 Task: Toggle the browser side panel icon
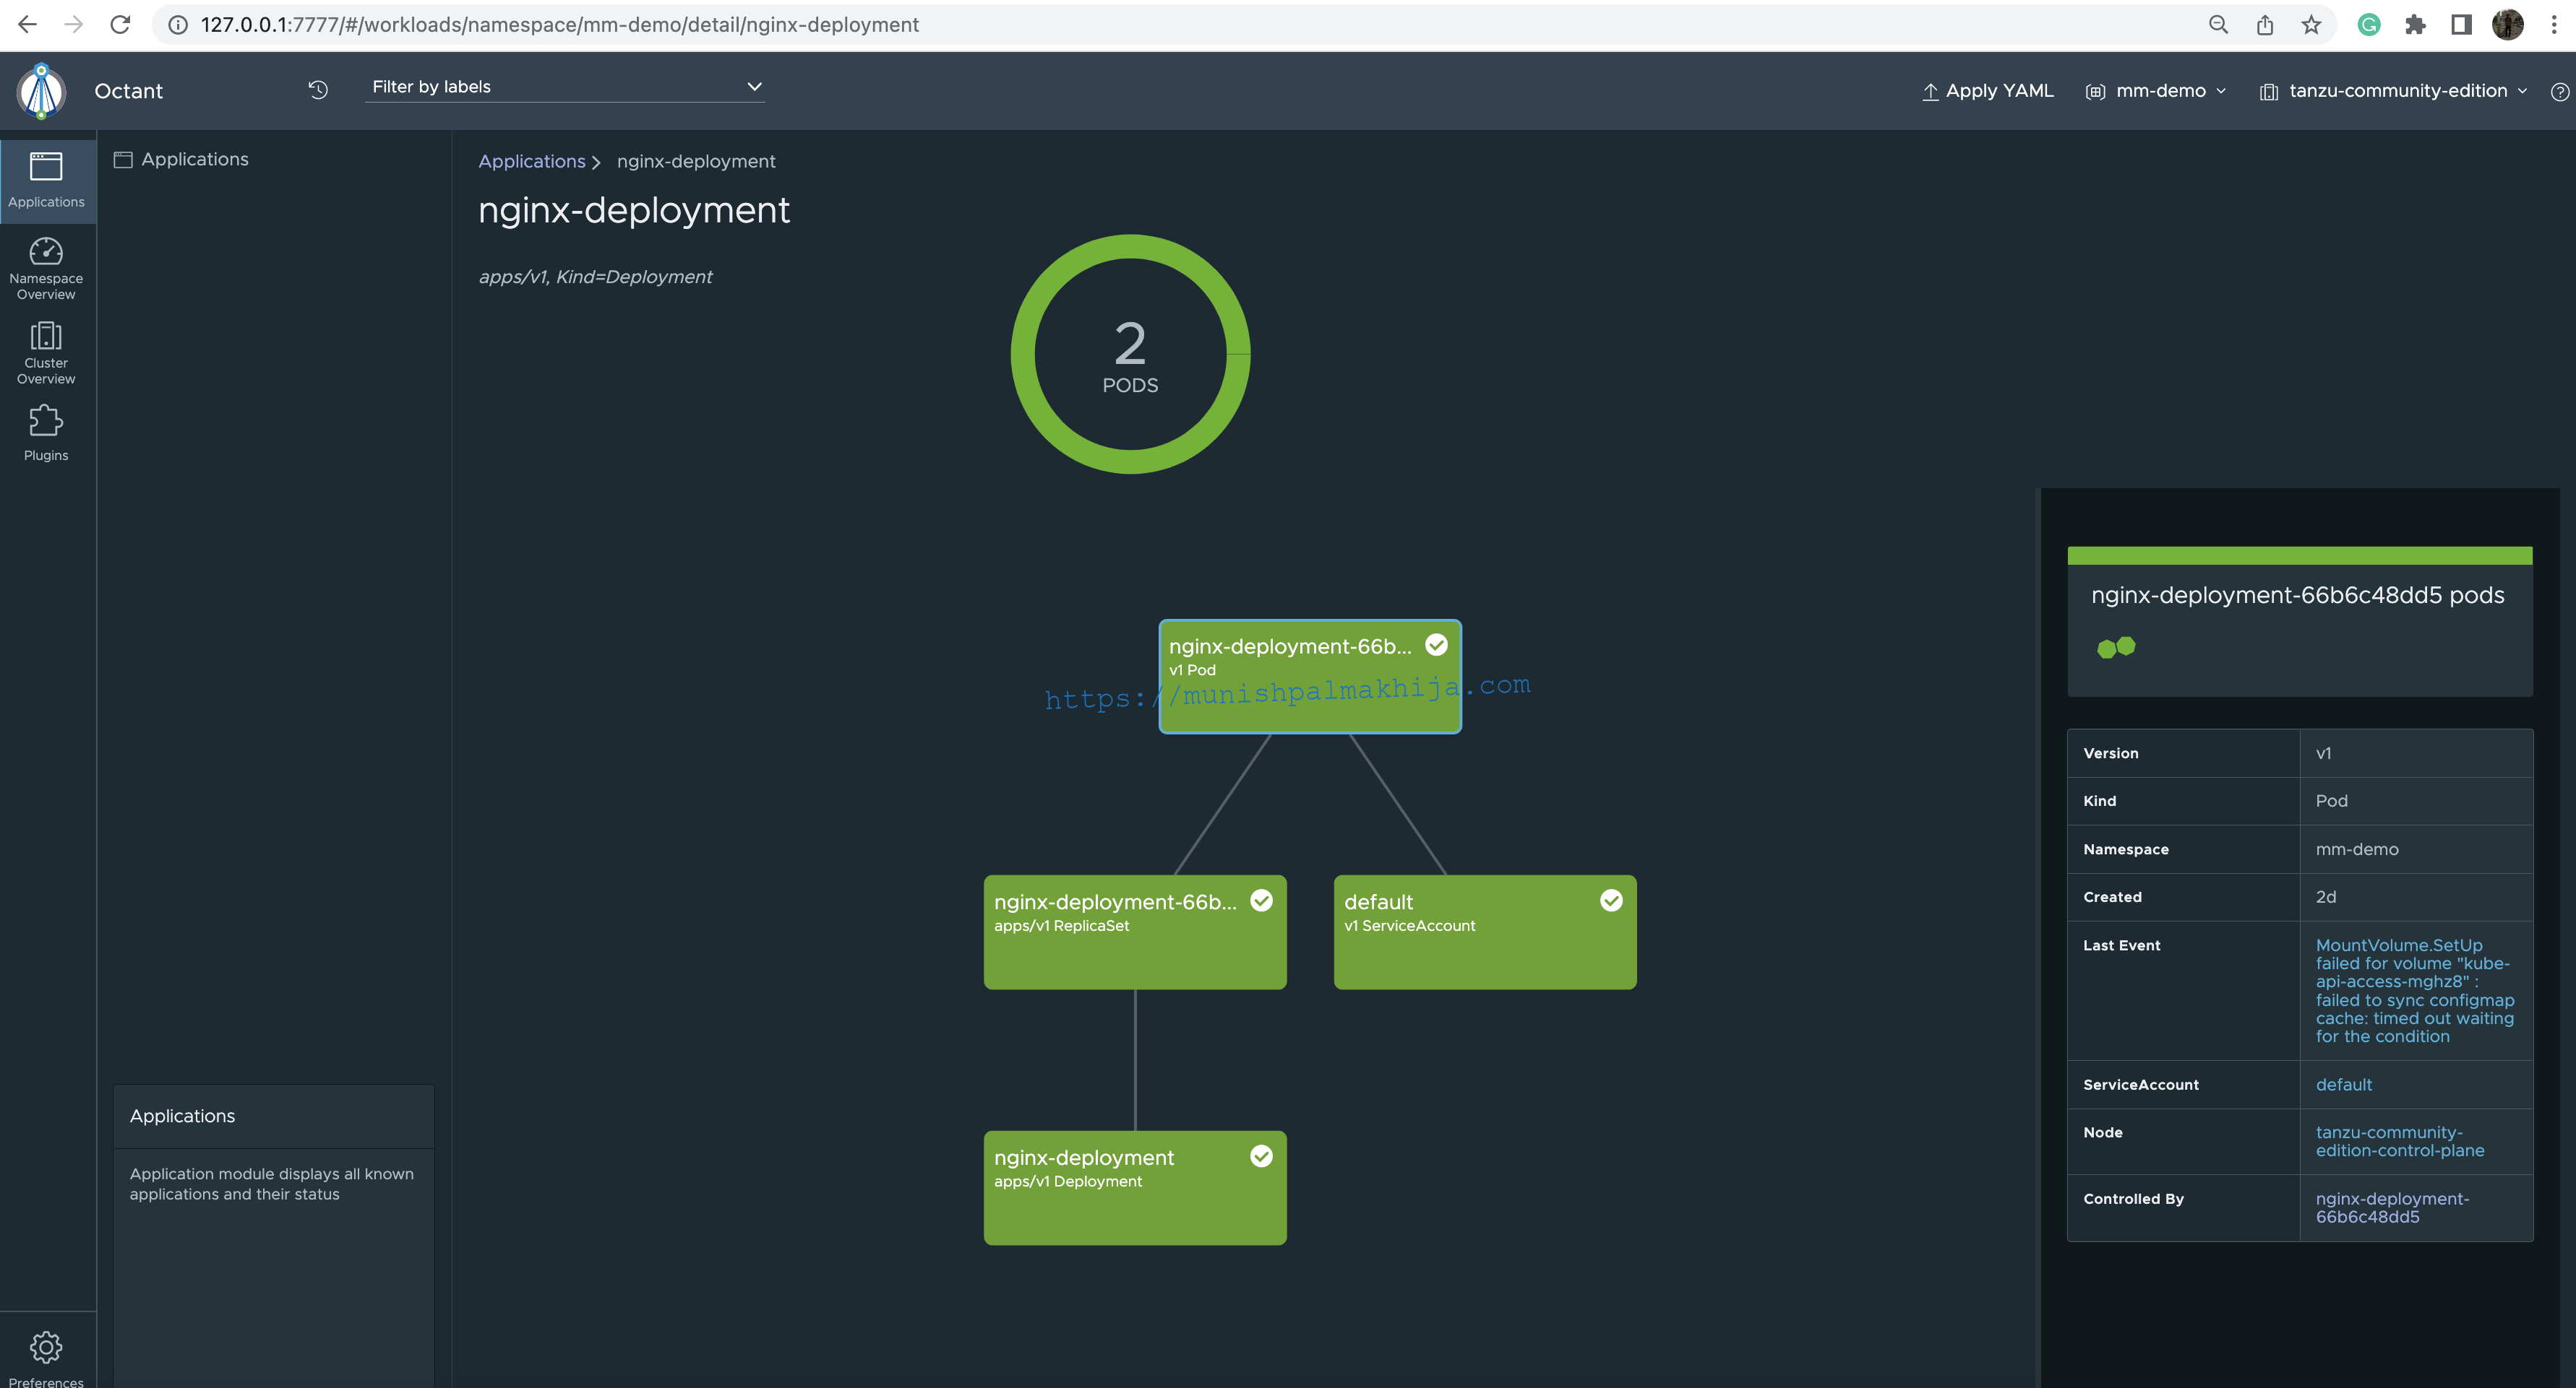click(2462, 24)
